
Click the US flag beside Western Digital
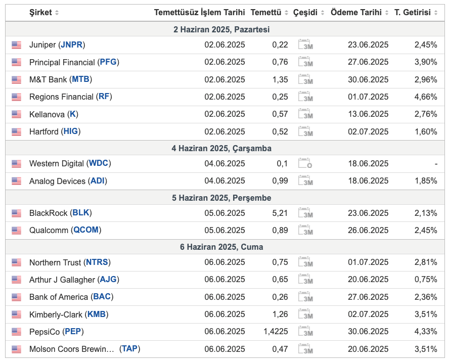(16, 163)
